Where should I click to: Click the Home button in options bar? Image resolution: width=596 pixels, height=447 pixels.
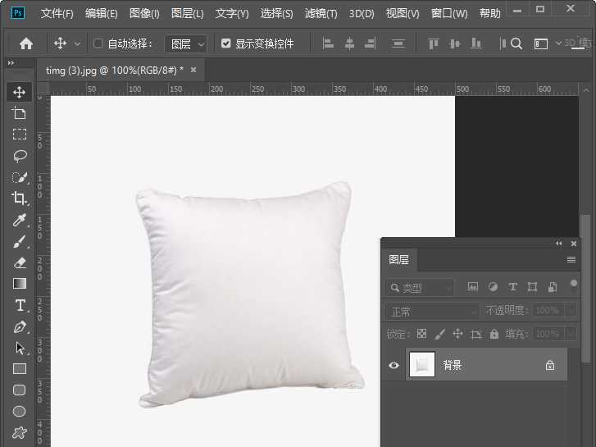pos(26,43)
